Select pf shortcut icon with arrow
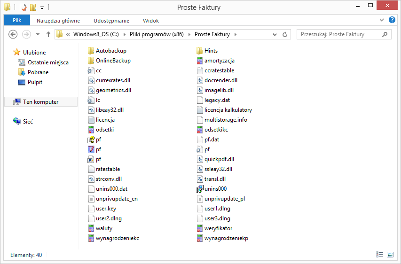This screenshot has height=264, width=401. click(91, 159)
